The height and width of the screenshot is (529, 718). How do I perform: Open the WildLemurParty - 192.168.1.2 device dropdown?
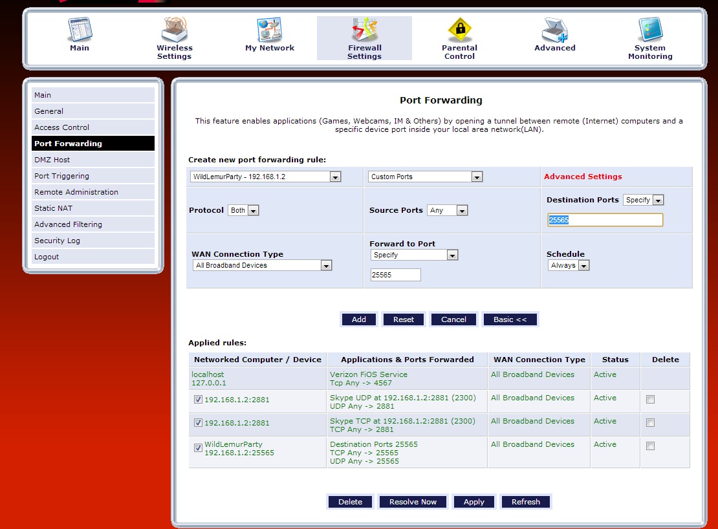tap(266, 177)
